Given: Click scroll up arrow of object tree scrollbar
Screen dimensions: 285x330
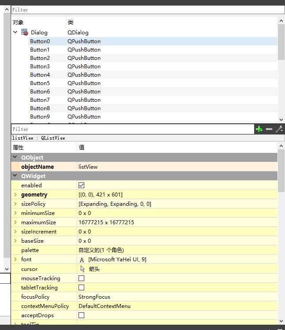Looking at the screenshot, I should 281,21.
